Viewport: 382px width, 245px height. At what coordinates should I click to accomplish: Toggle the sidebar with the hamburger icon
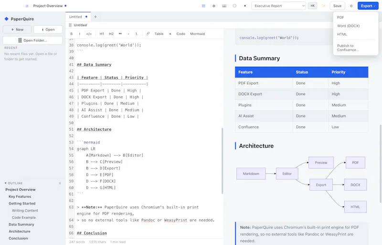pos(27,6)
